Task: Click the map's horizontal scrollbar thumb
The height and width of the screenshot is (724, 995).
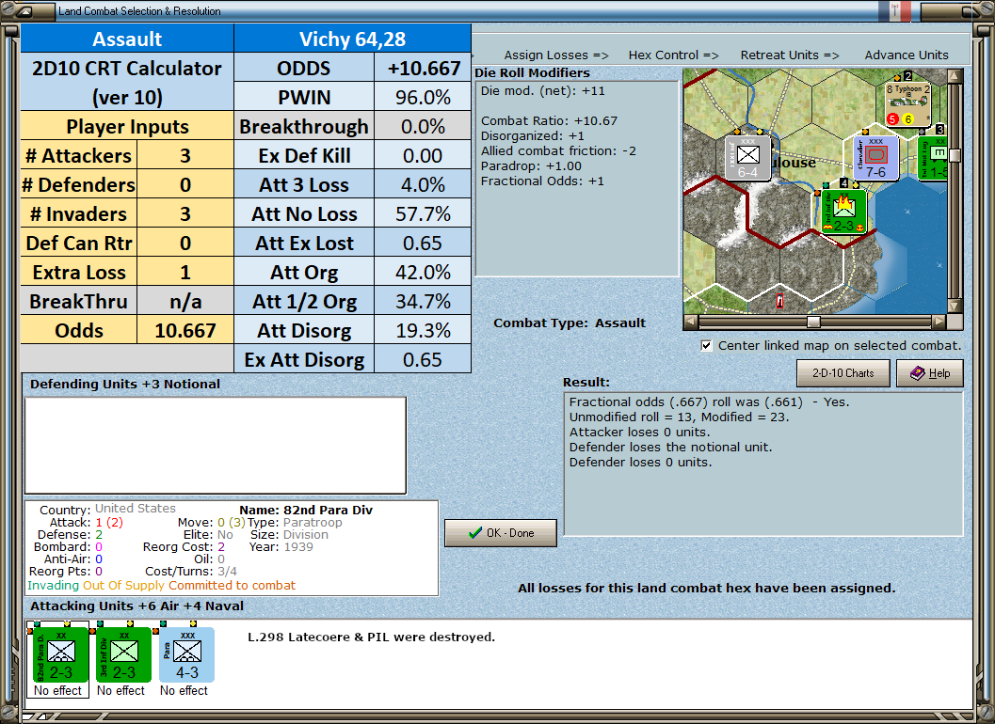Action: click(x=813, y=323)
